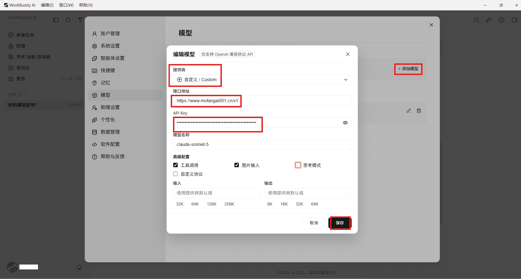Open 软件配置 settings
The height and width of the screenshot is (279, 521).
point(125,144)
